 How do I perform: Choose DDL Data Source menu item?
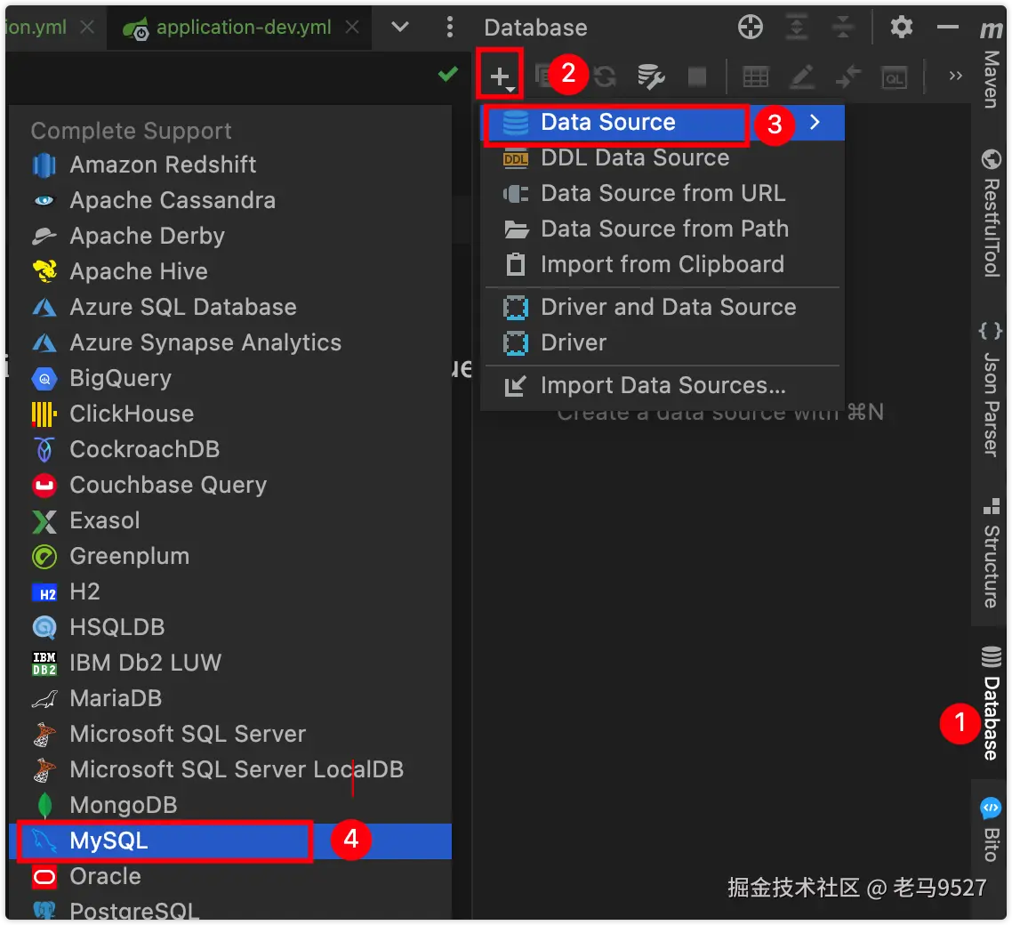(663, 158)
